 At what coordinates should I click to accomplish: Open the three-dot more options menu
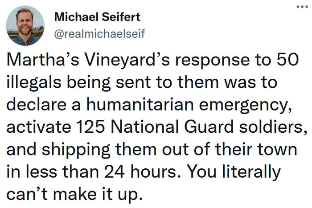[x=303, y=8]
